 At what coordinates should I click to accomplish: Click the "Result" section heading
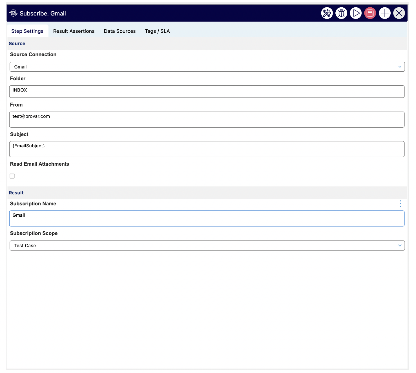pos(16,193)
